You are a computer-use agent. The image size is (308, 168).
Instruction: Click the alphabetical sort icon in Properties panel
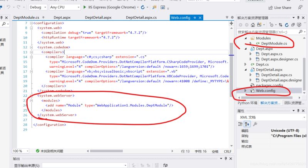point(247,124)
